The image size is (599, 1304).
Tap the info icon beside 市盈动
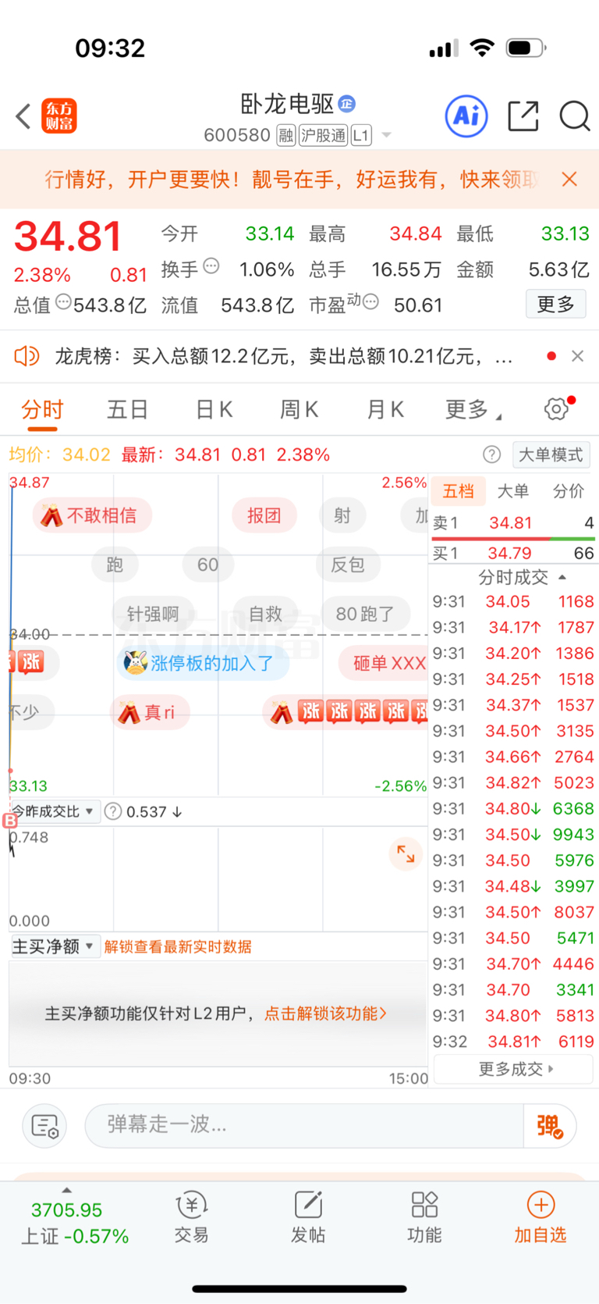click(370, 301)
